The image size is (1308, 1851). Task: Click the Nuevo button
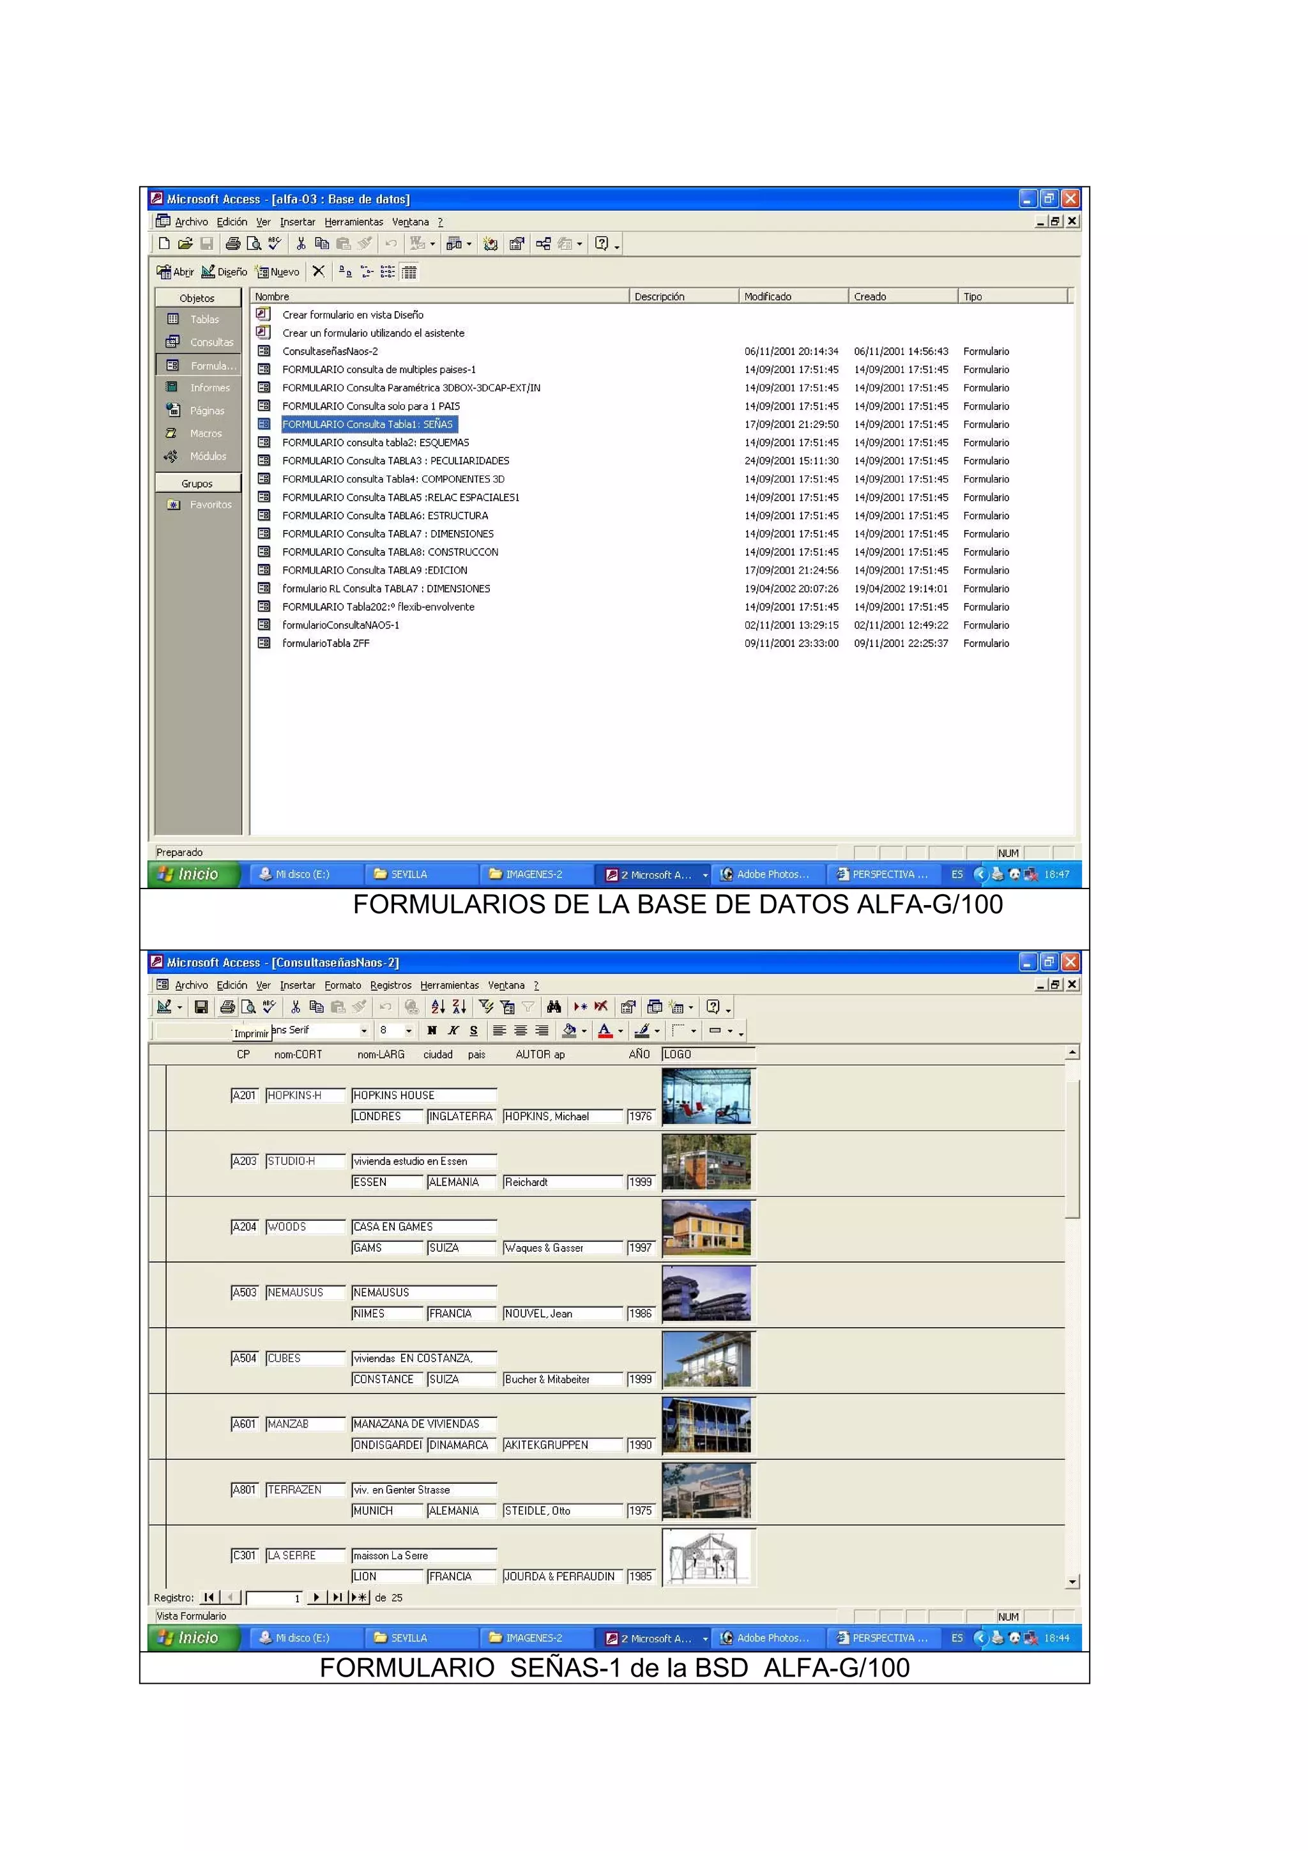pos(277,271)
